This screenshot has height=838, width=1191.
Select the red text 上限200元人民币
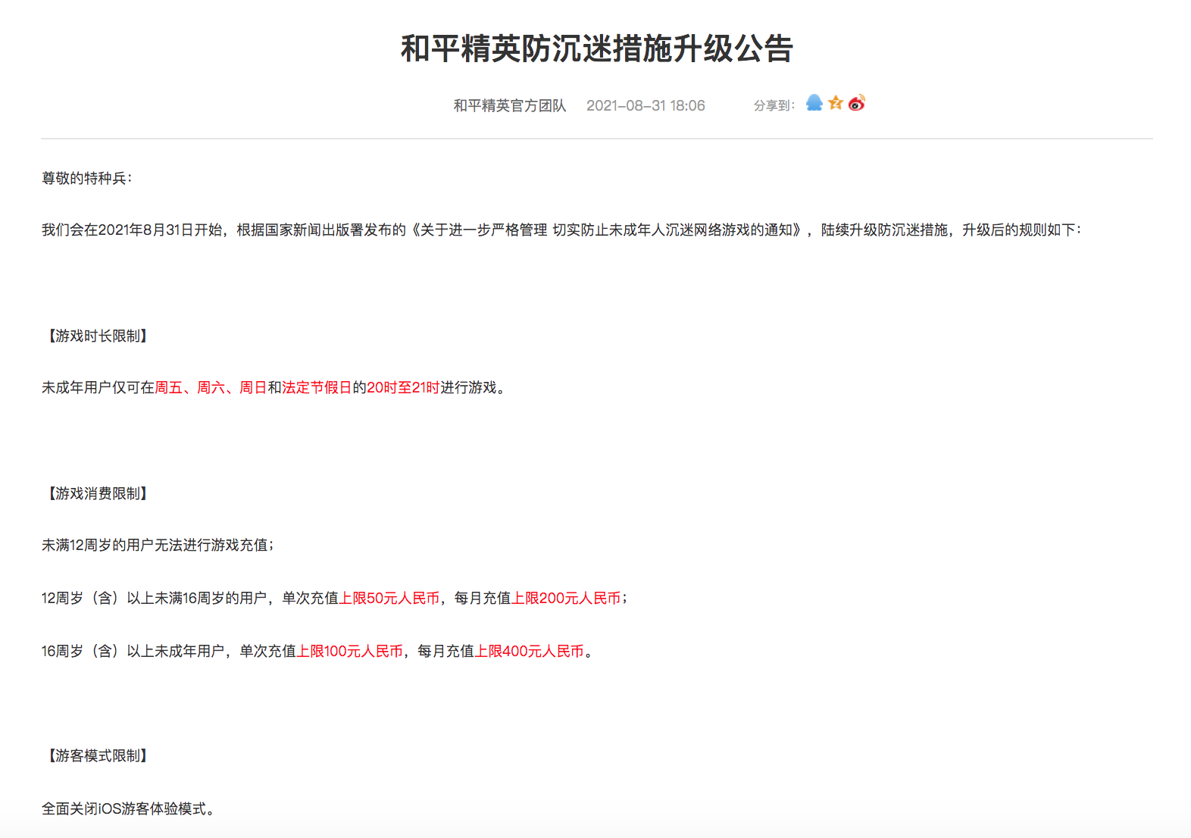click(x=567, y=599)
